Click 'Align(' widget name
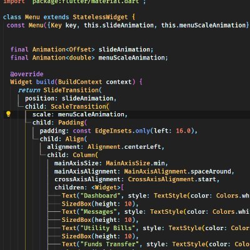This screenshot has width=250, height=250. [76, 139]
